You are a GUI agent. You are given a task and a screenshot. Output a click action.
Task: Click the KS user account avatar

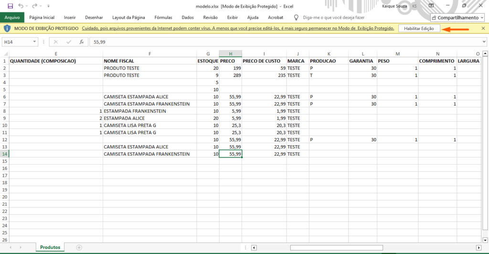[x=414, y=6]
